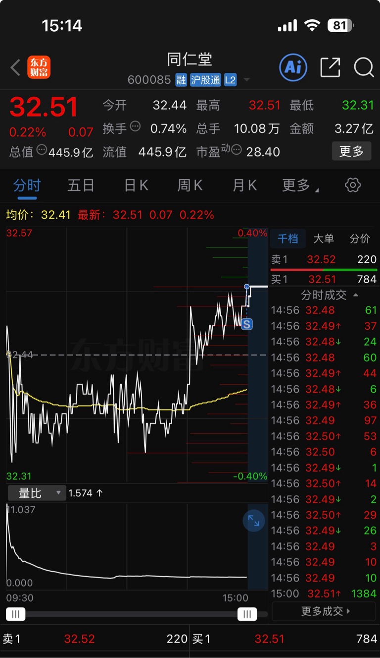This screenshot has width=380, height=658.
Task: Click the 更多 button in quote panel
Action: [352, 151]
